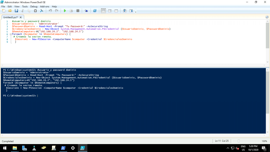Screen dimensions: 270x152
Task: Click 'Completed' status text
Action: pos(8,141)
